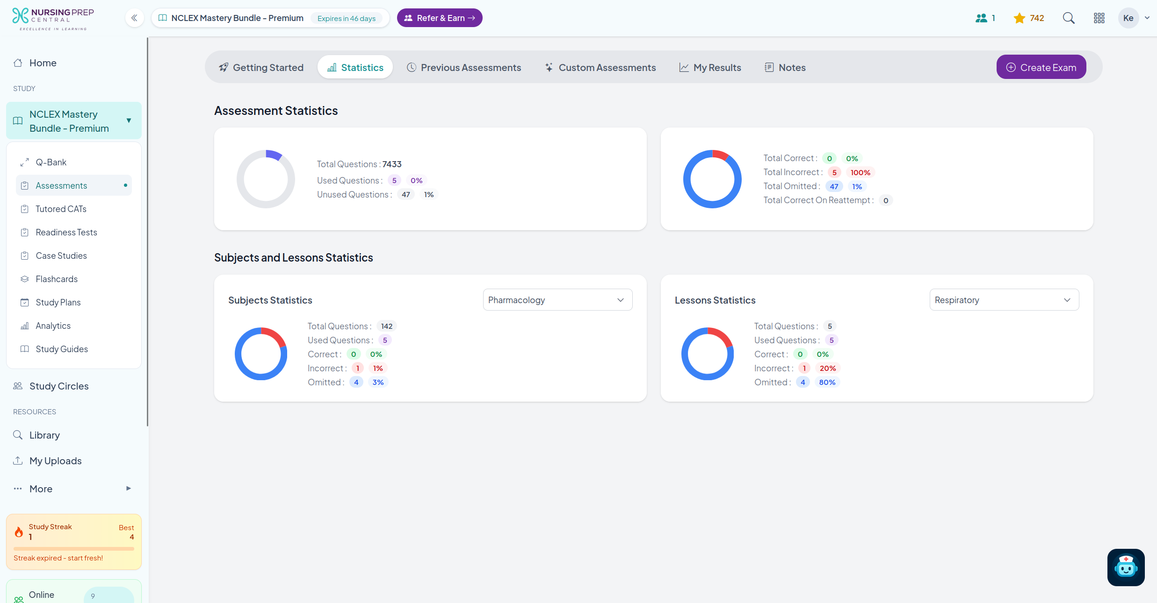Open the apps grid icon
The image size is (1157, 603).
[x=1099, y=18]
